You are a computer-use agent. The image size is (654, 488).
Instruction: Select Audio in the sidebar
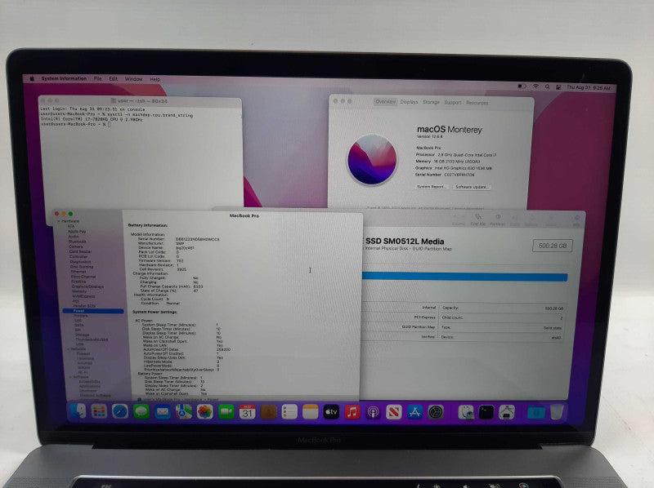click(x=74, y=236)
